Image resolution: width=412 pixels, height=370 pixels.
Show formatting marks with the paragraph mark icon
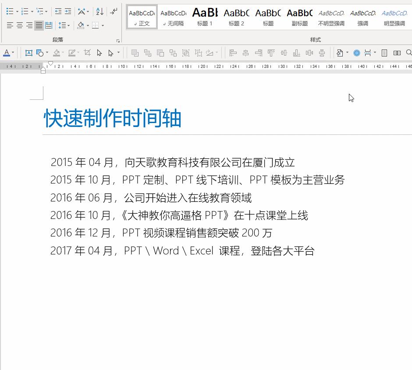pos(113,11)
